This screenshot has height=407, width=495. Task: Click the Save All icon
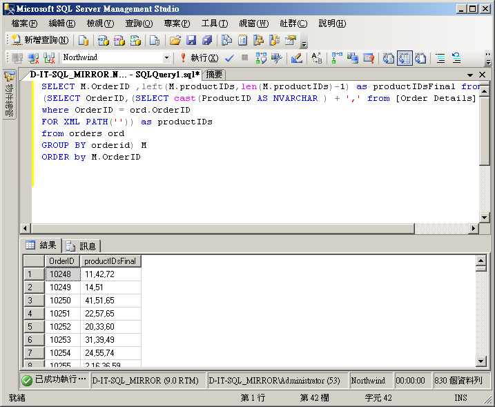pos(207,40)
